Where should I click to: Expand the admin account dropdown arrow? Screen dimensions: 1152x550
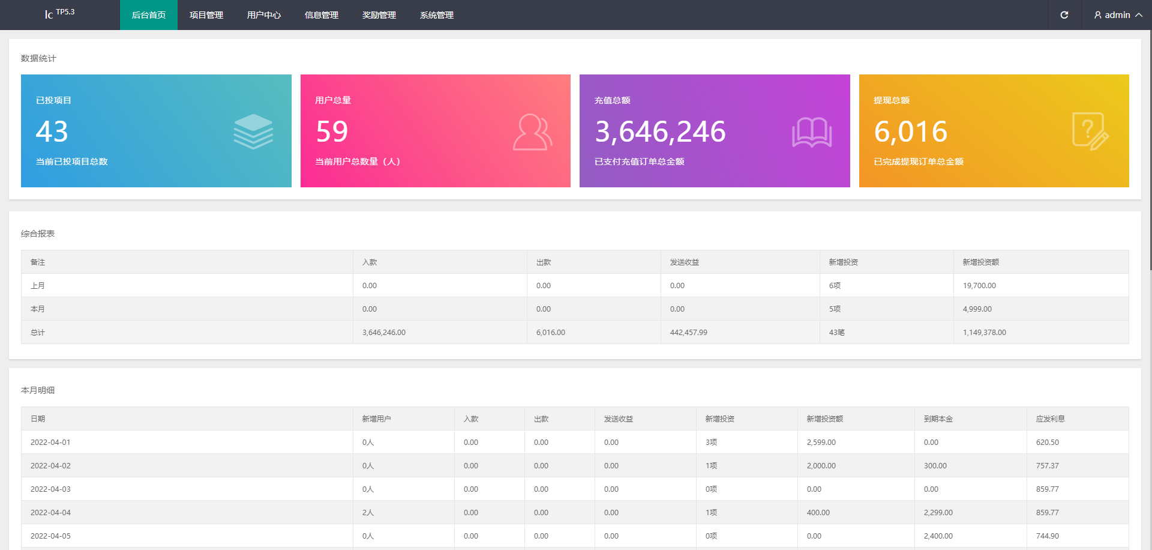[1138, 15]
